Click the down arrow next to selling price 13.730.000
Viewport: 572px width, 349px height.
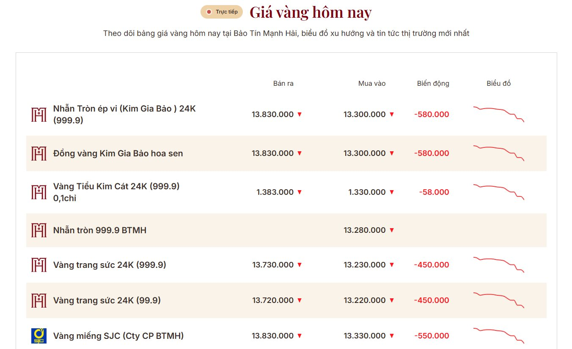coord(300,265)
